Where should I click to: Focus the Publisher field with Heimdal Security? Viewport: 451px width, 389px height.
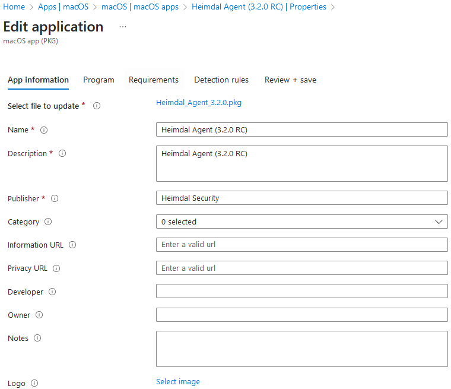pos(301,198)
